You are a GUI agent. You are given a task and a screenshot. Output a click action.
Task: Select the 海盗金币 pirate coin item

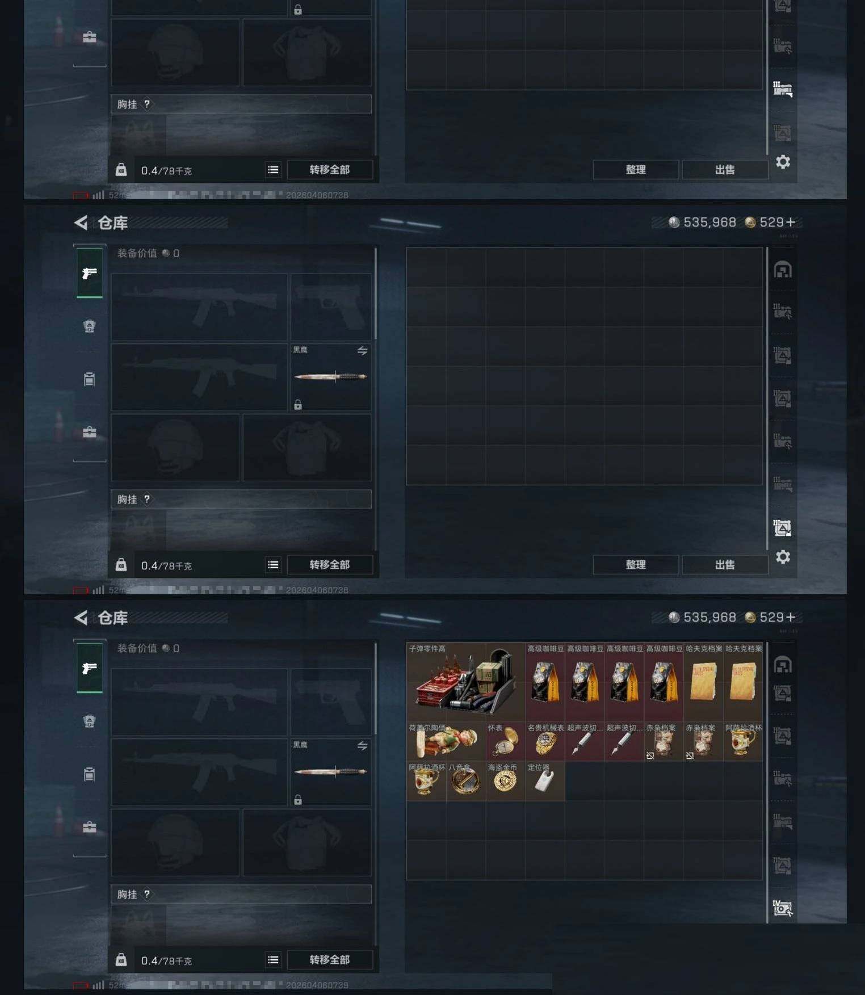[x=505, y=781]
